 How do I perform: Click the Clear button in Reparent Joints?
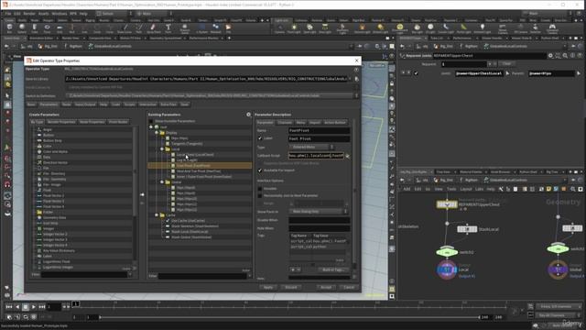506,64
